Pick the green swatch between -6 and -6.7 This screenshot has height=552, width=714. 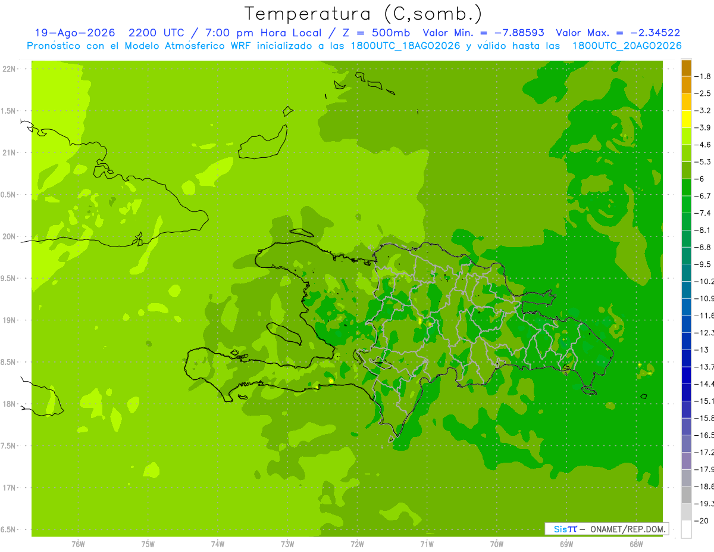coord(686,188)
